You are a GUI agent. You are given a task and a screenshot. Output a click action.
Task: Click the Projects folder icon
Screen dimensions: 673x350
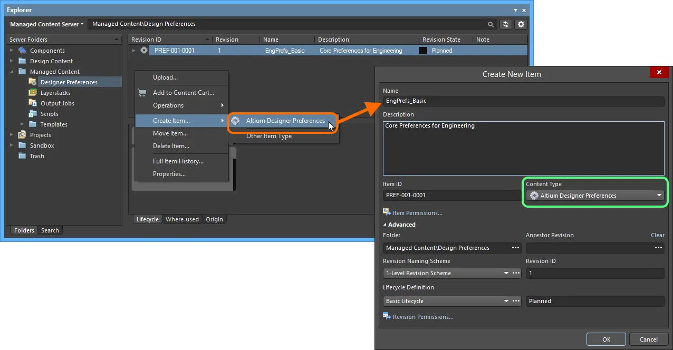pos(22,135)
